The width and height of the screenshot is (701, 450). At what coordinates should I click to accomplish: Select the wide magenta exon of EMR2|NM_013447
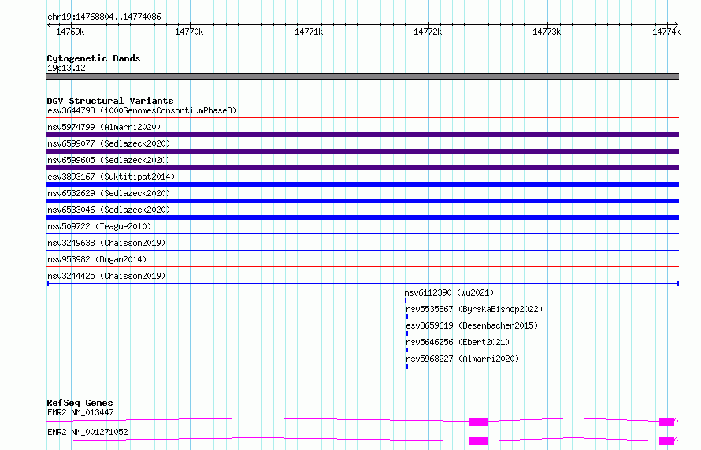[x=479, y=422]
